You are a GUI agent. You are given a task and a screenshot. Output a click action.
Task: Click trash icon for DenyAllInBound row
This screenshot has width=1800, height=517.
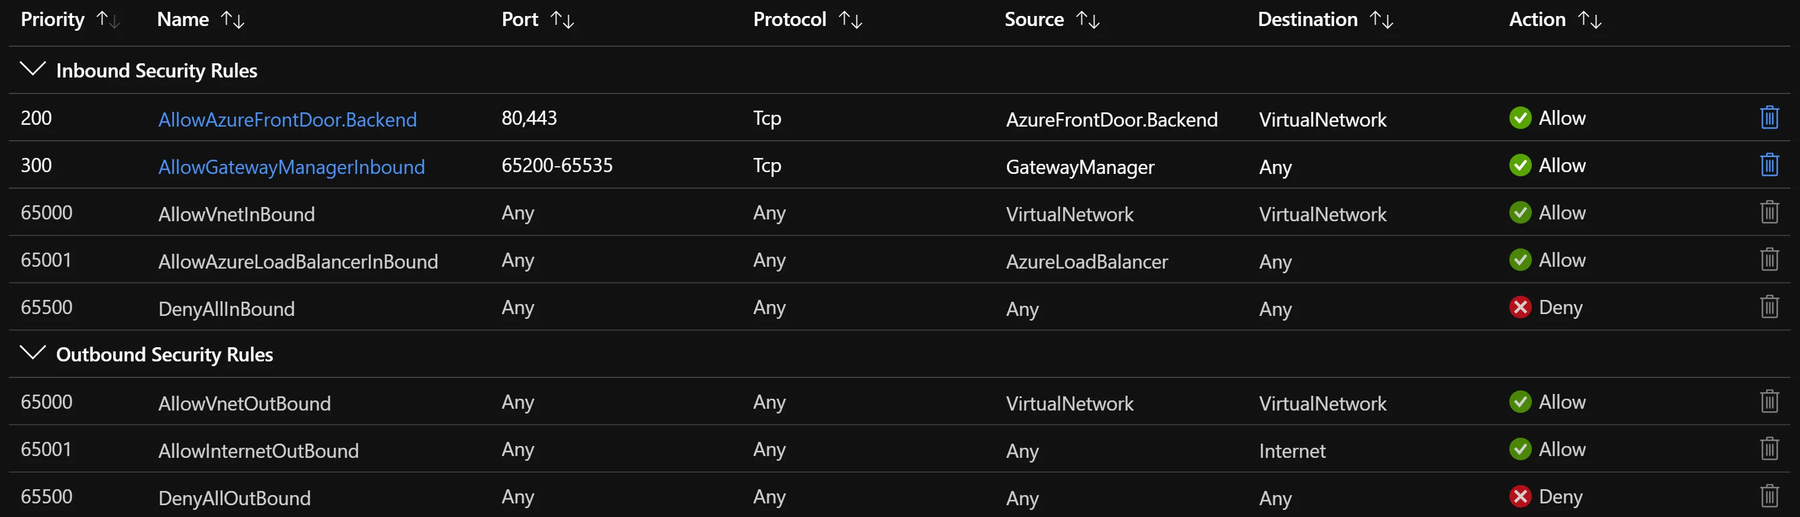[x=1769, y=306]
